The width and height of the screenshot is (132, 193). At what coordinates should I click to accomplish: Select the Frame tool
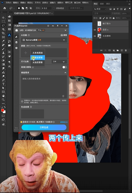tap(3, 37)
